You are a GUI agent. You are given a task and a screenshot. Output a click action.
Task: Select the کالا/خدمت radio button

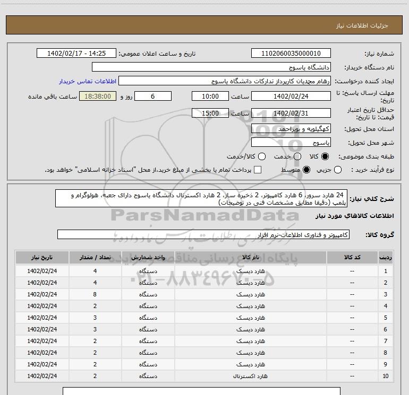[x=262, y=156]
